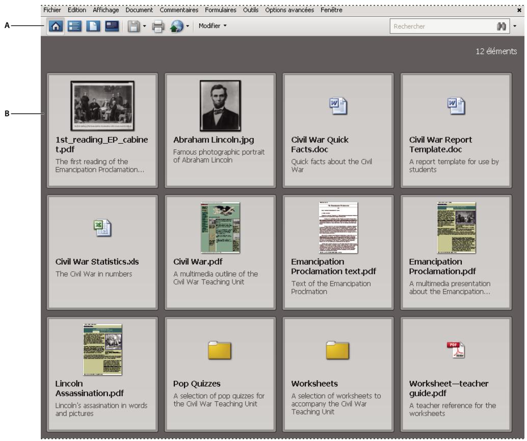
Task: Select the single page view icon
Action: pos(92,26)
